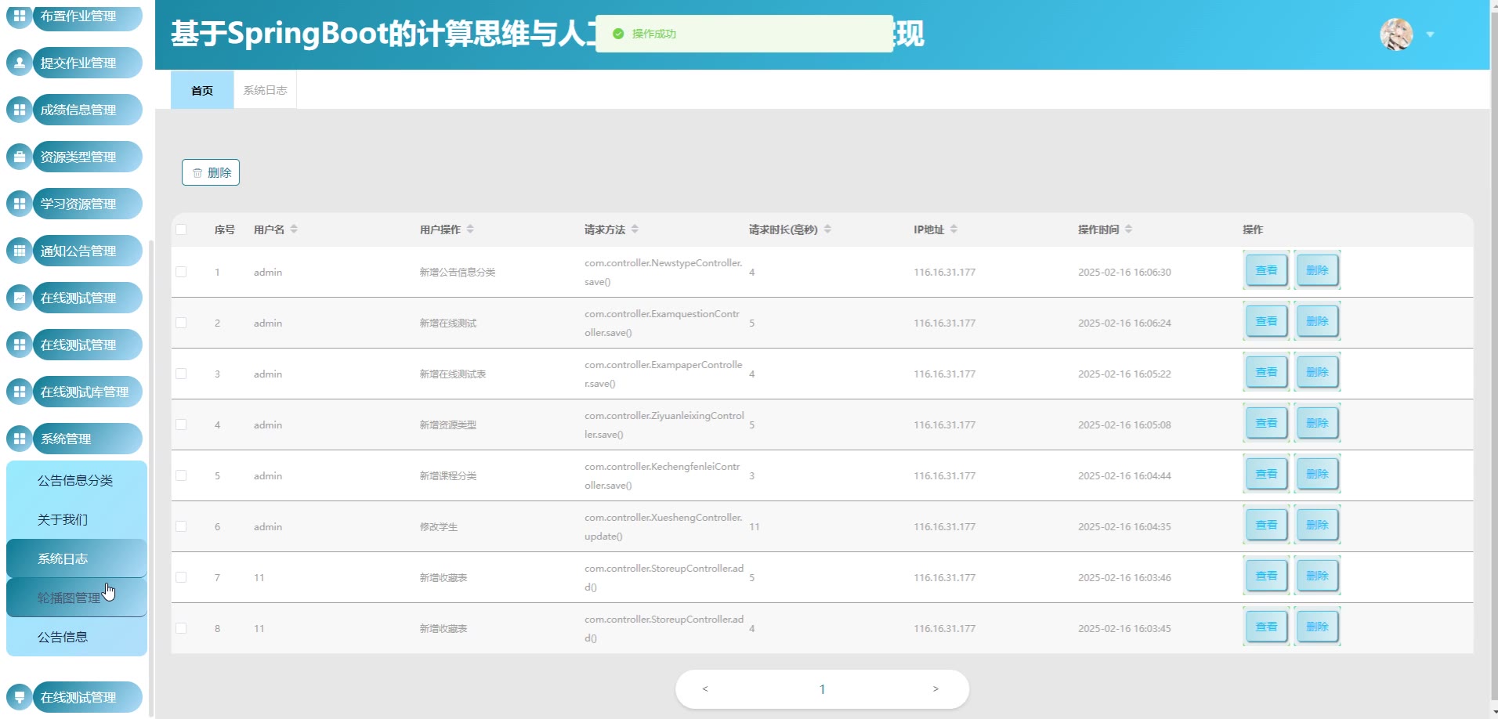The image size is (1498, 719).
Task: Click the grid icon beside 成绩信息管理
Action: coord(20,110)
